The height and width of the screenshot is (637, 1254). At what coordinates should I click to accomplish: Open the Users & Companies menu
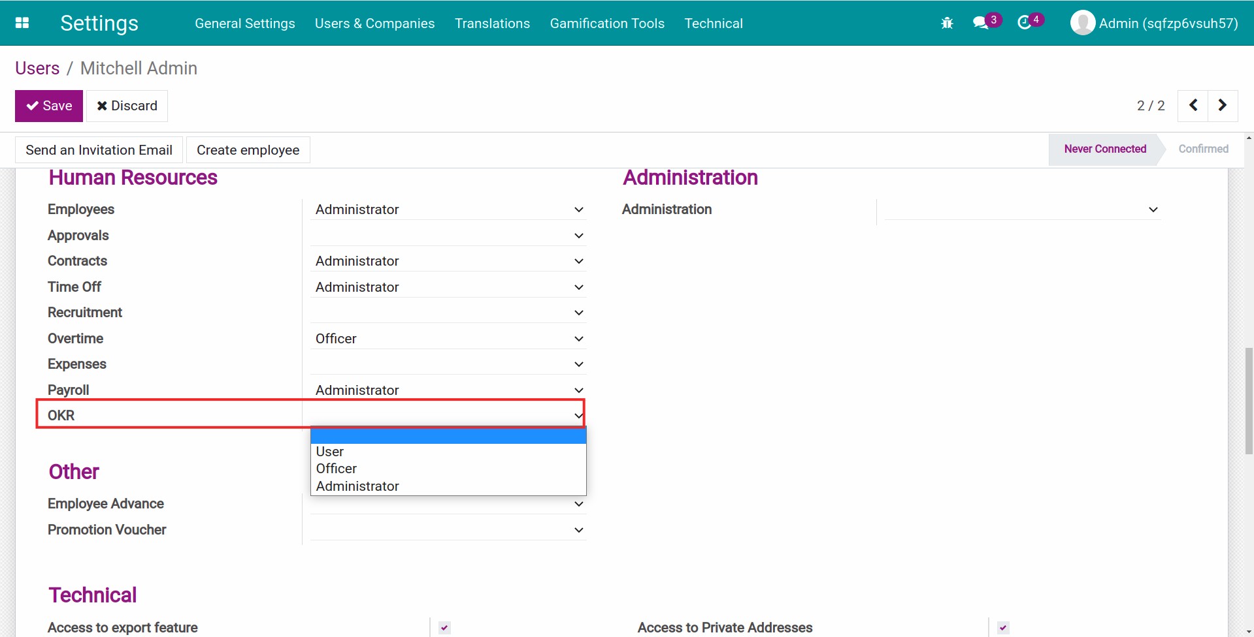(x=374, y=23)
